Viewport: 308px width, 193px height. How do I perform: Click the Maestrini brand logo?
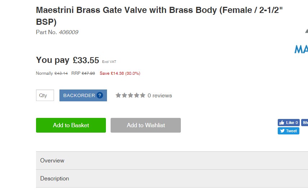(x=301, y=49)
